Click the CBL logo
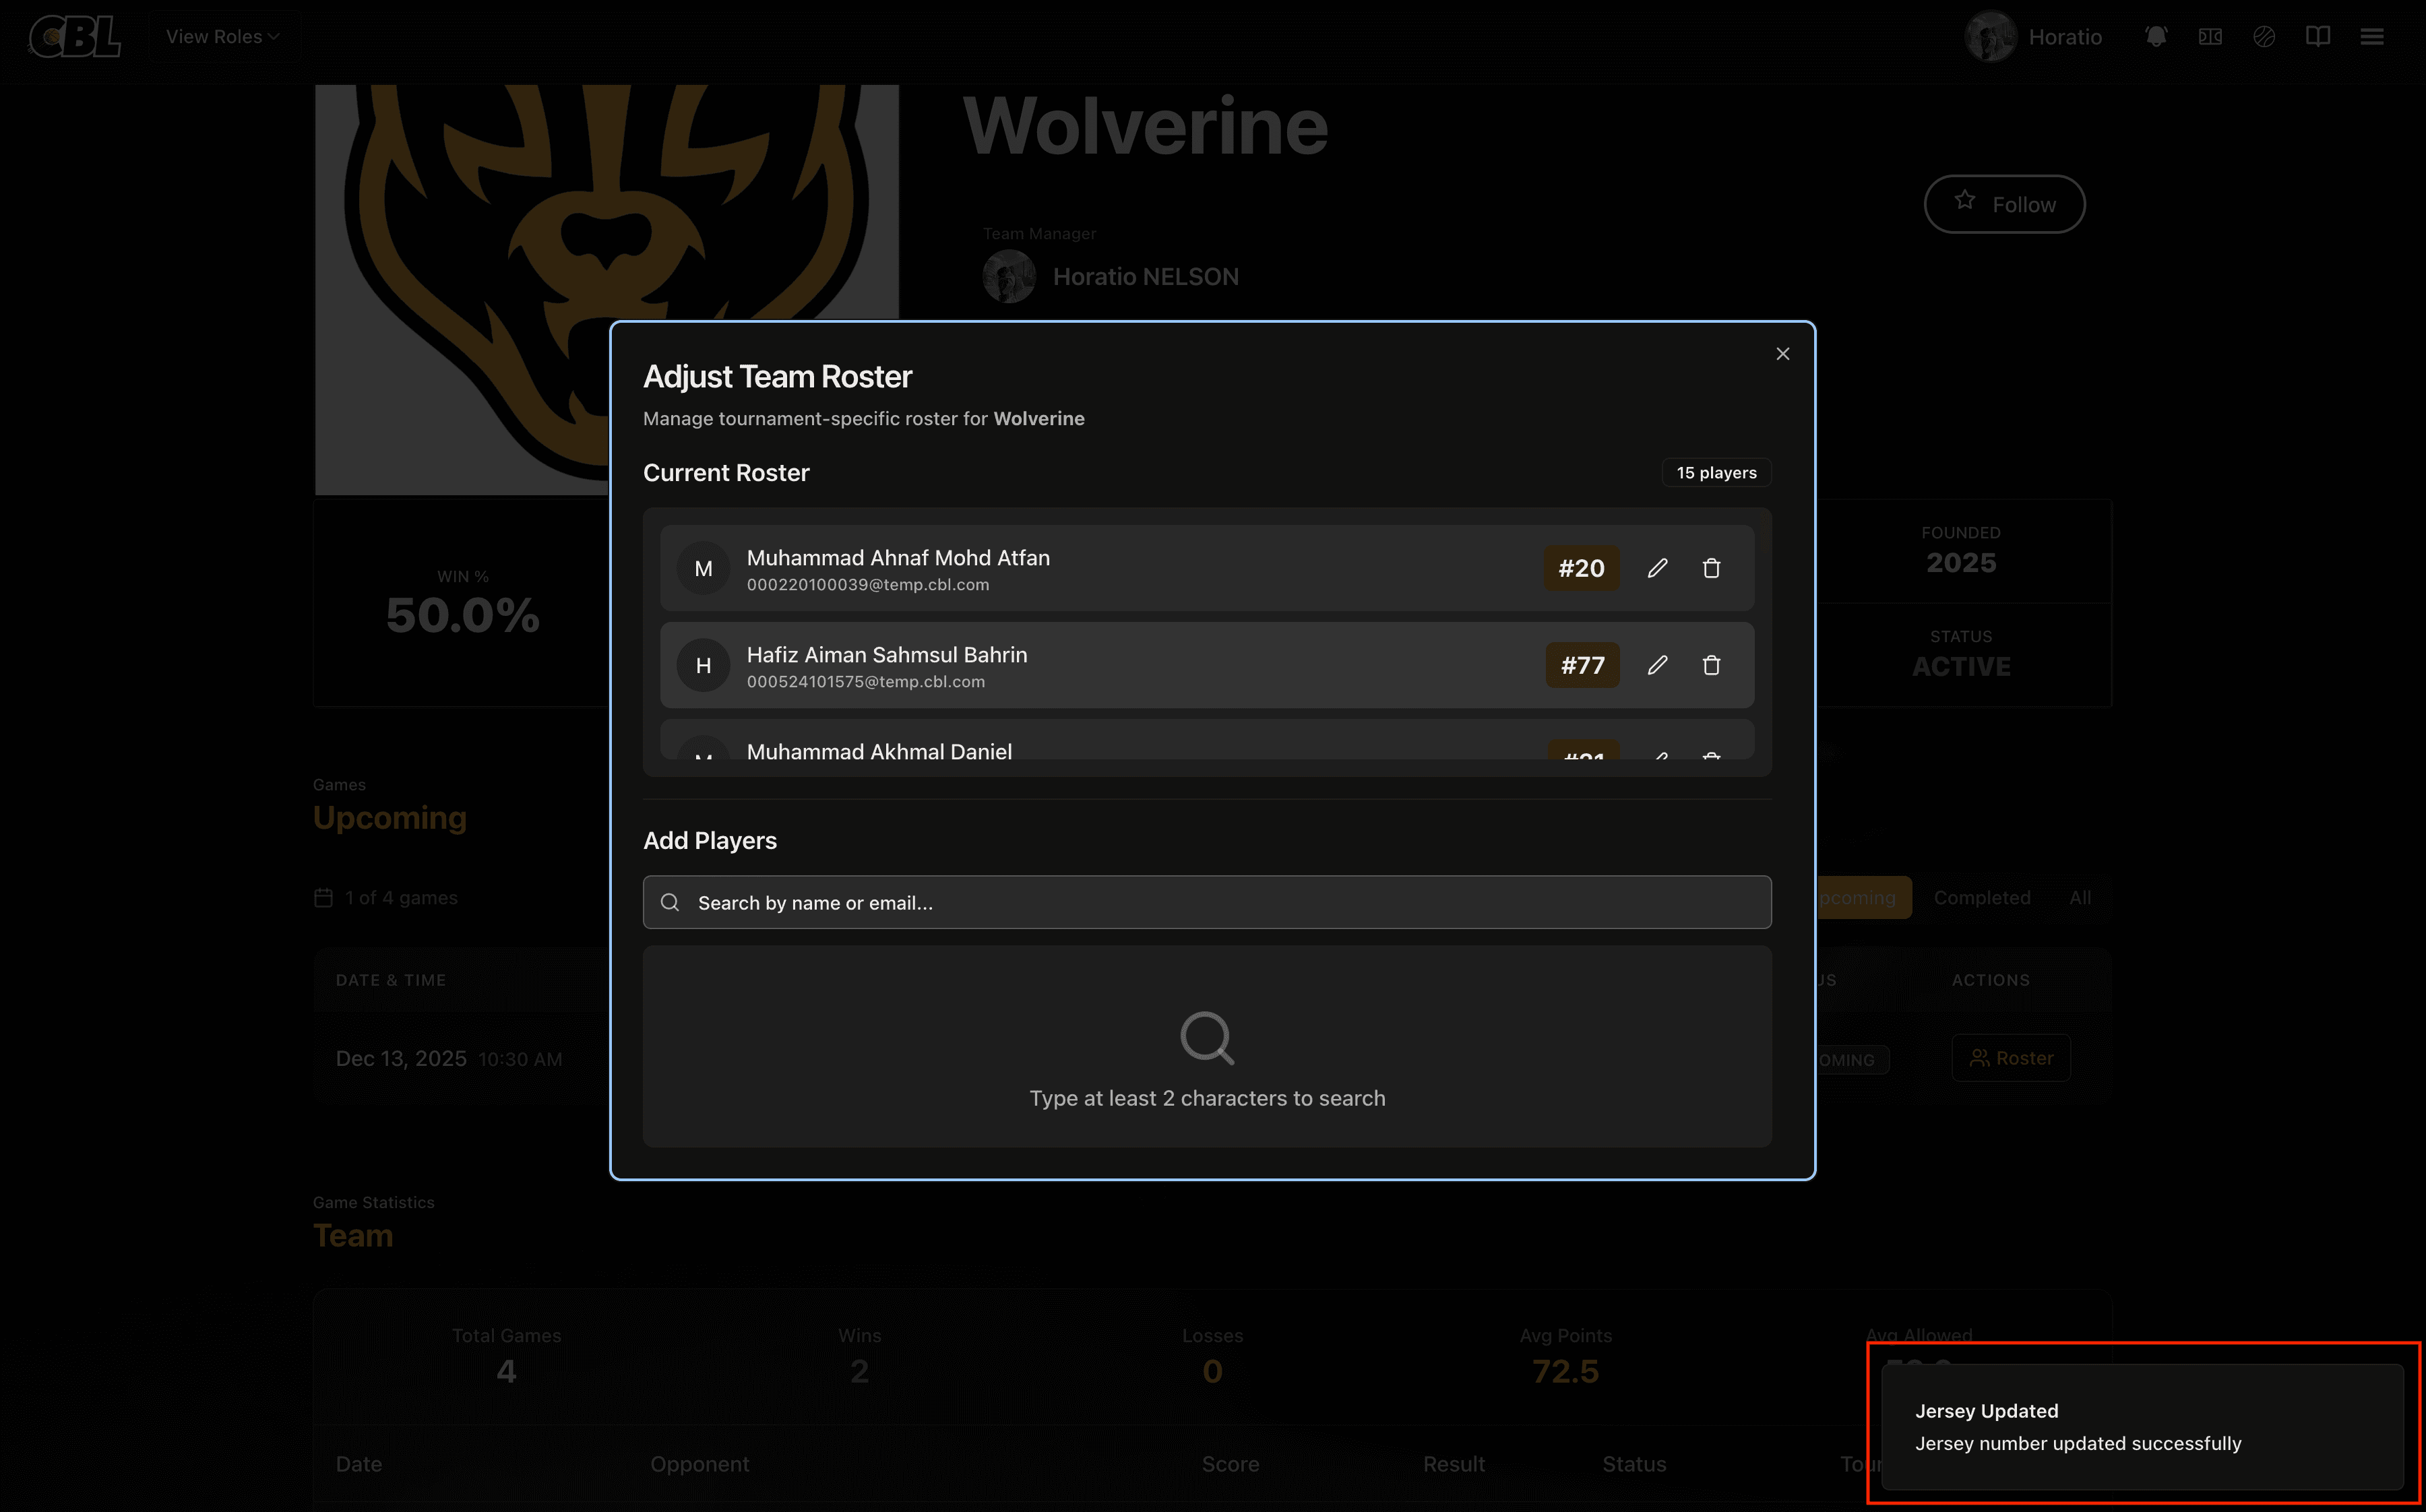 (x=75, y=37)
